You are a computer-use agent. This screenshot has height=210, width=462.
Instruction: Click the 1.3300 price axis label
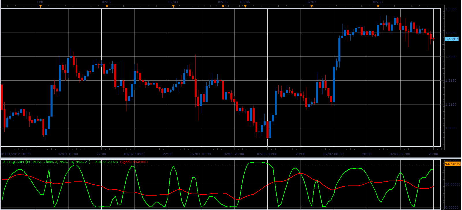click(x=451, y=10)
